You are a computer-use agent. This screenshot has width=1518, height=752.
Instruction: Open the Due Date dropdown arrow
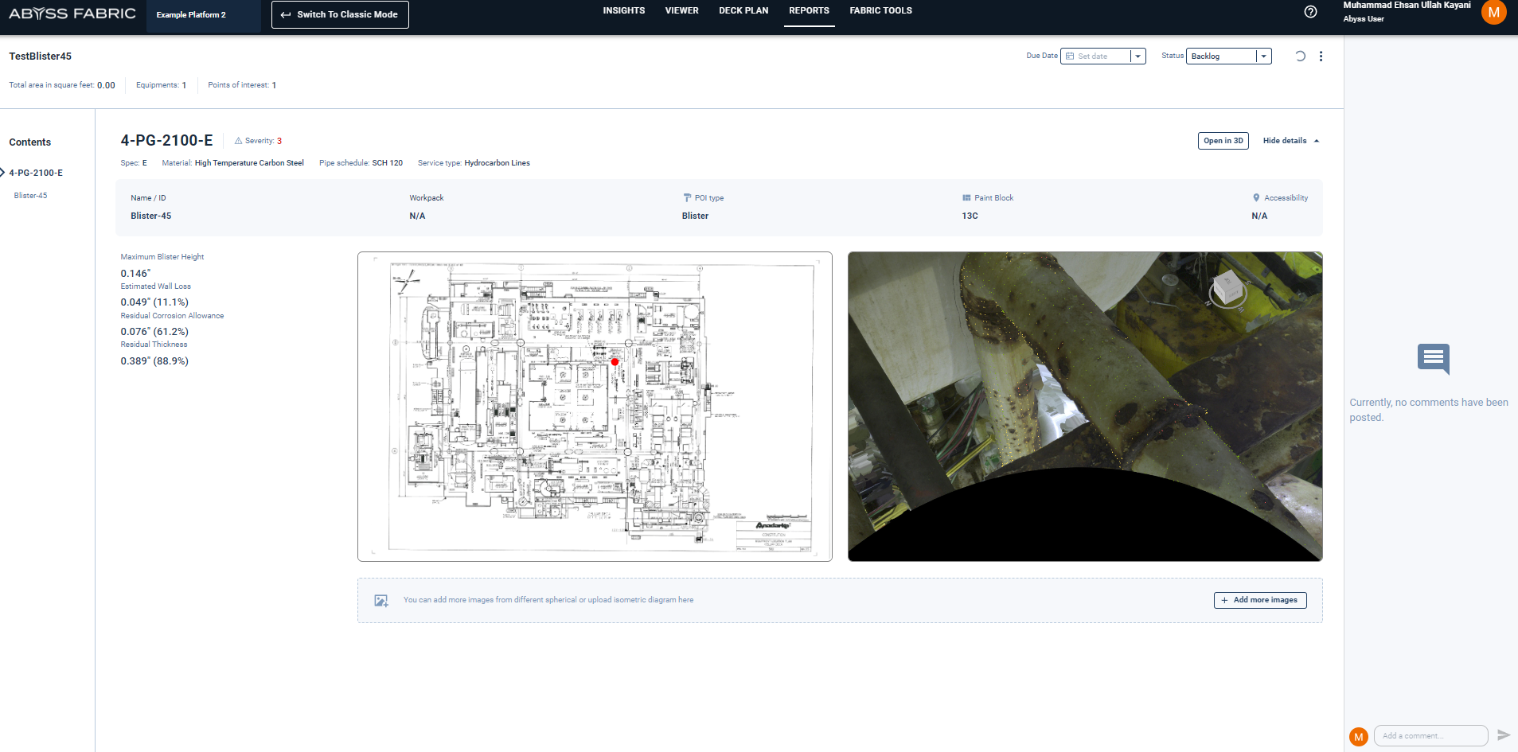[1138, 56]
